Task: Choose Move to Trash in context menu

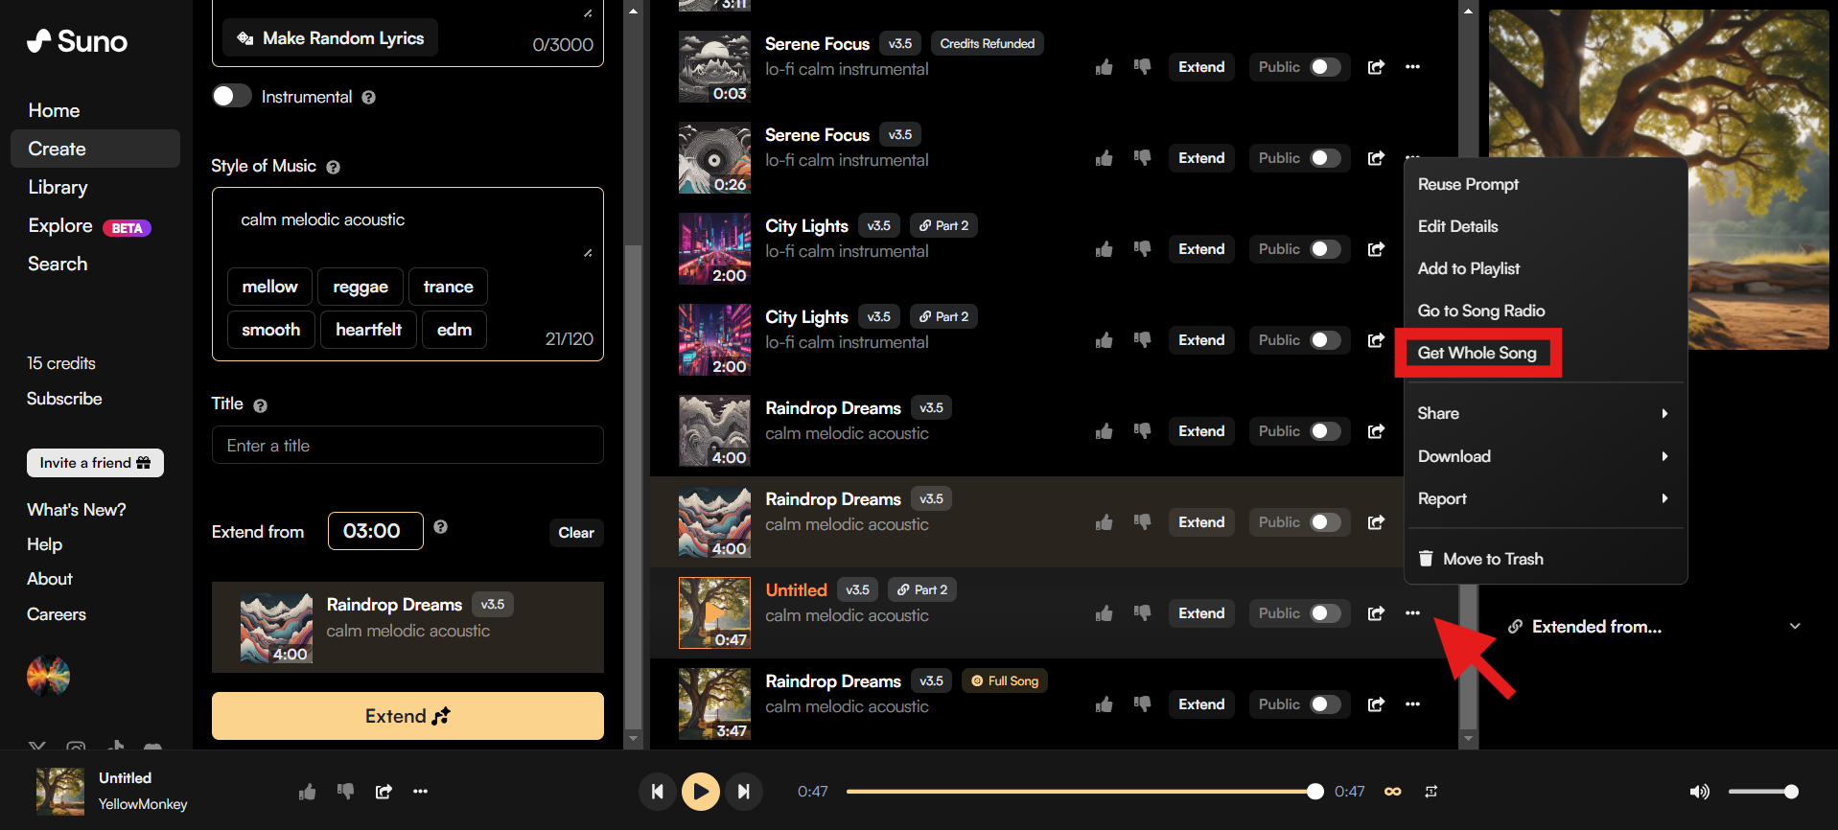Action: (x=1492, y=559)
